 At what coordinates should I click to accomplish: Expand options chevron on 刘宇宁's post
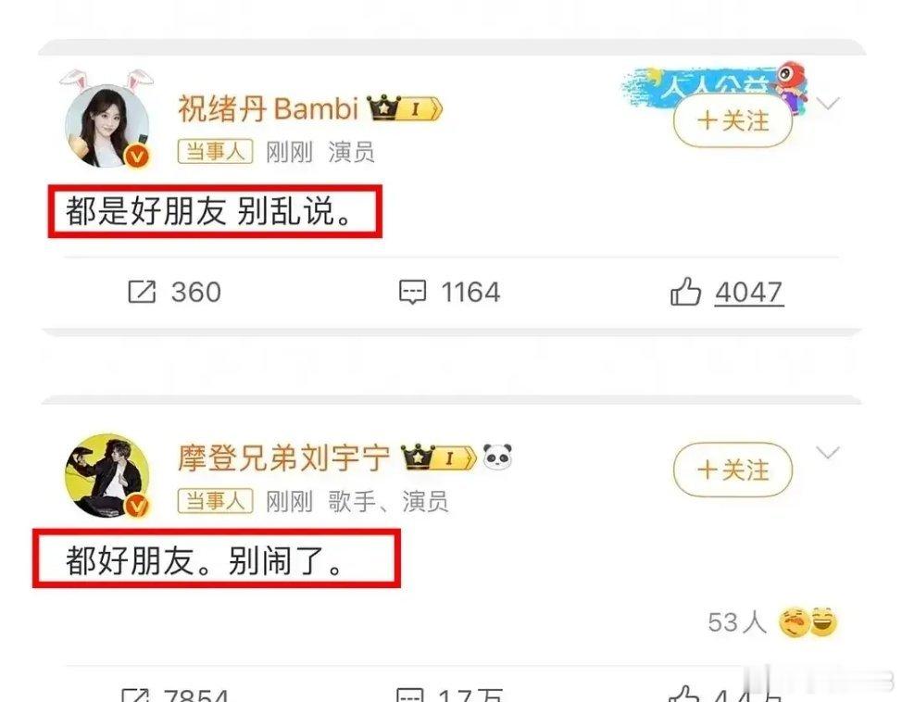point(828,453)
